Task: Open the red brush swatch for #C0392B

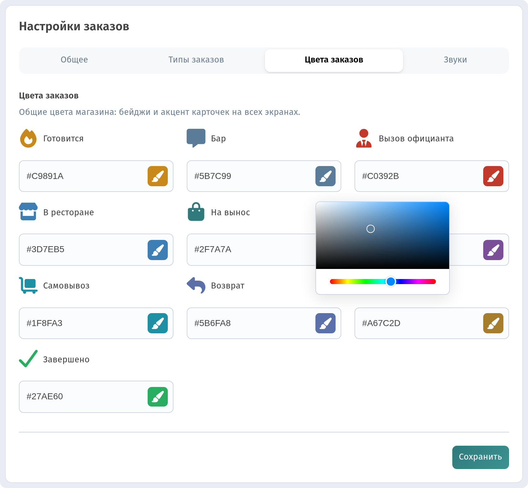Action: 493,176
